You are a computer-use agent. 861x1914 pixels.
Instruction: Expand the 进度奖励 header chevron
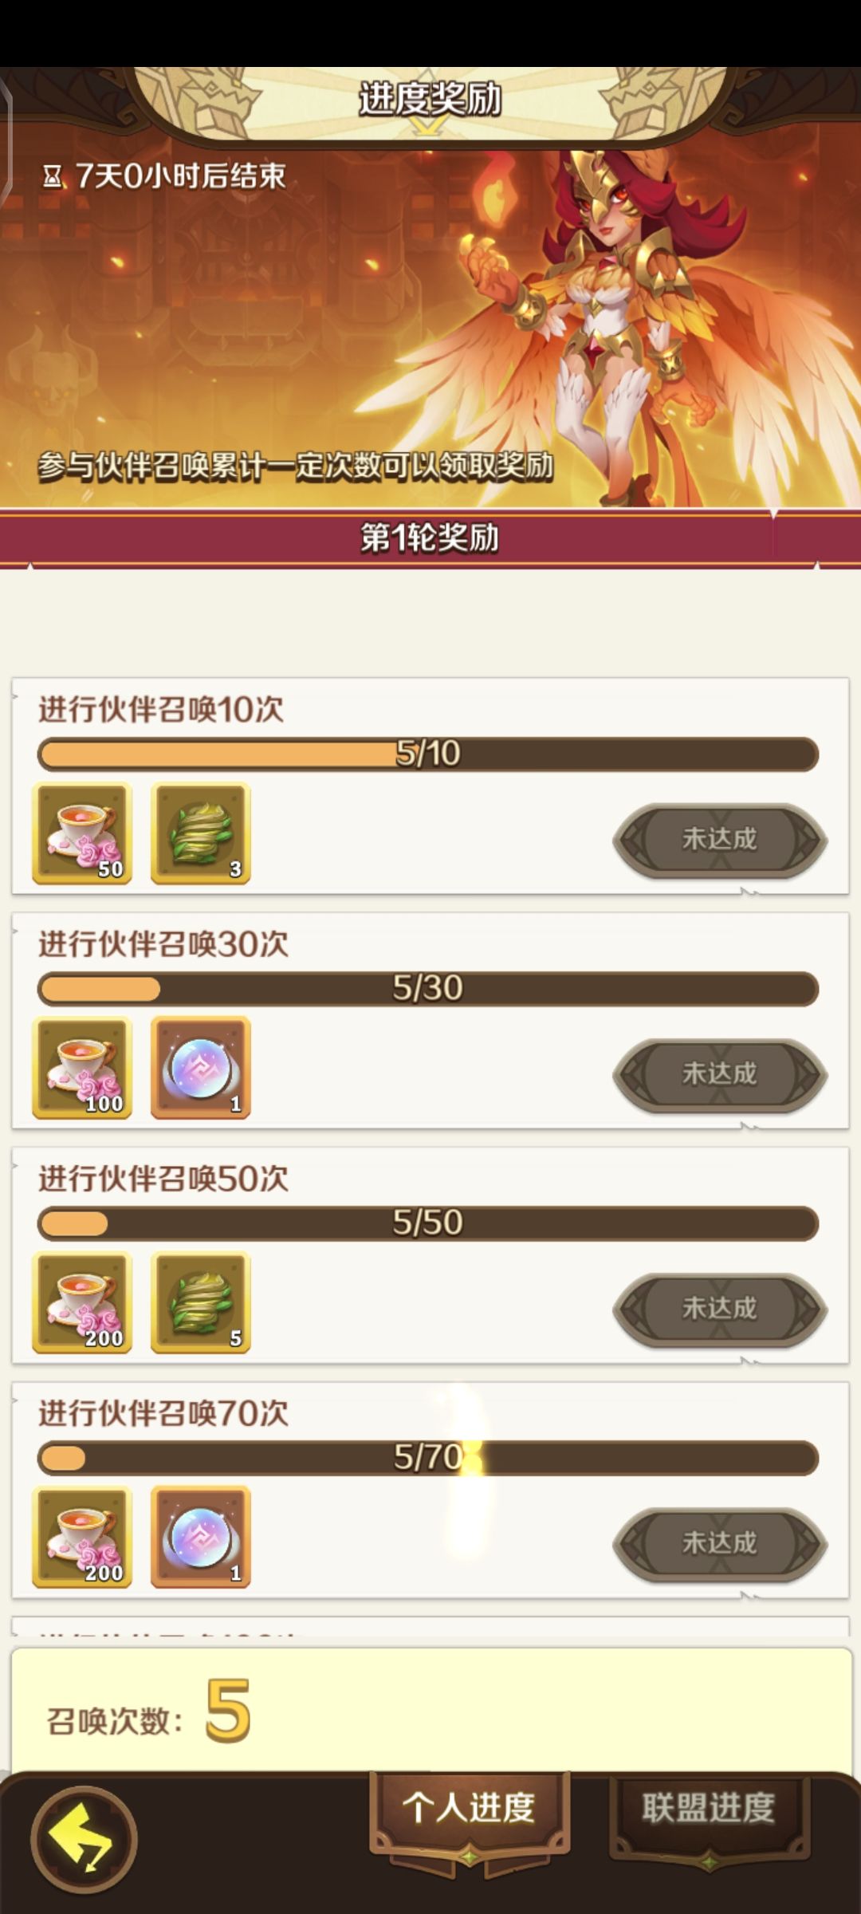coord(429,127)
